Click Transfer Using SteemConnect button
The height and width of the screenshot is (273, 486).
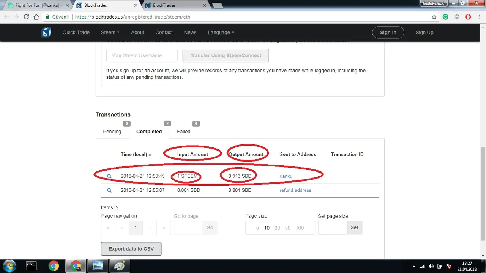[x=226, y=55]
